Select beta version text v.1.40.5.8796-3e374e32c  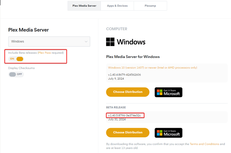tap(125, 115)
